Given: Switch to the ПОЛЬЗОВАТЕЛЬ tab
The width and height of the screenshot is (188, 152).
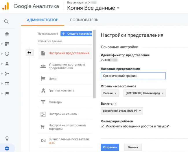Looking at the screenshot, I should pos(84,20).
